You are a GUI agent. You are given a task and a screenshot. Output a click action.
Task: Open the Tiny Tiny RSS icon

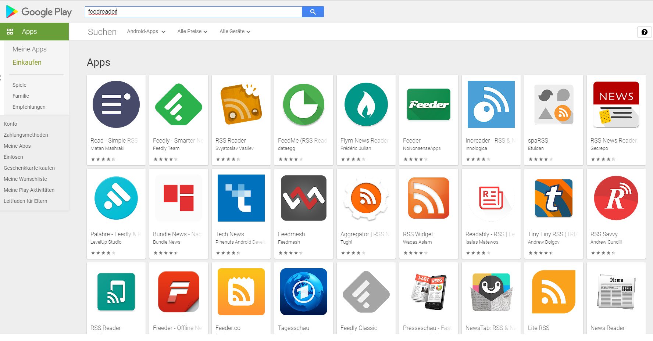553,198
